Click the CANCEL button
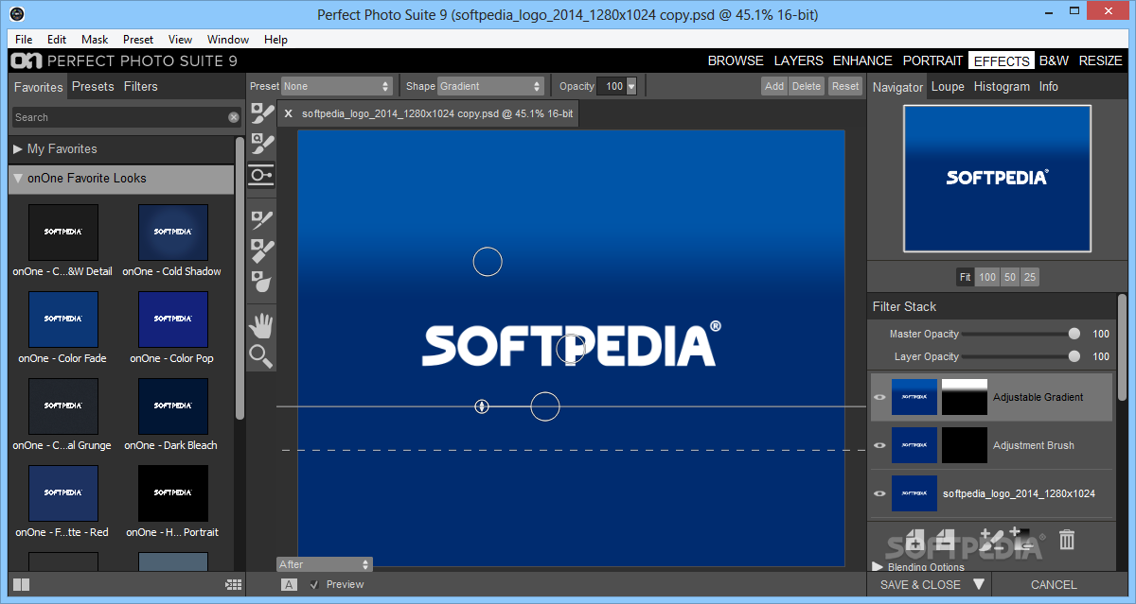Image resolution: width=1136 pixels, height=604 pixels. point(1054,584)
